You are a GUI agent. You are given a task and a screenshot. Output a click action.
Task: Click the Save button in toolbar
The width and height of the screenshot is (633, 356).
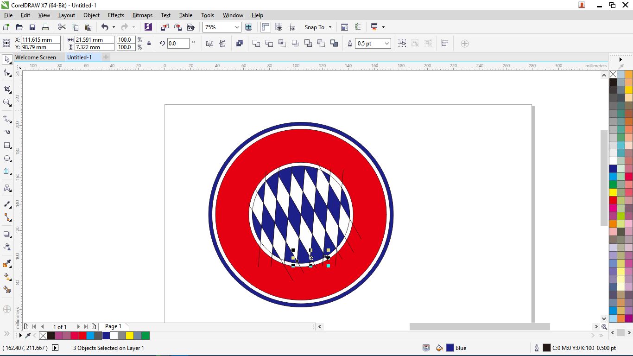coord(32,27)
